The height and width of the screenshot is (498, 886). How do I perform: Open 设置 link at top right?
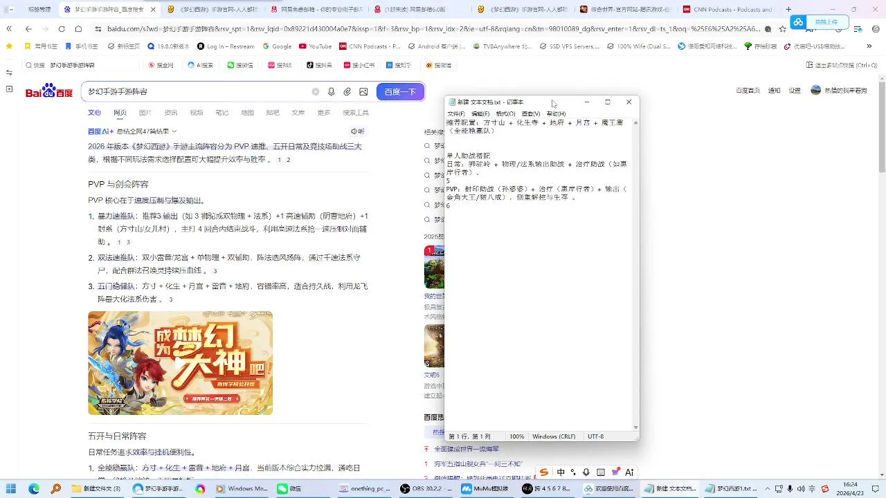pos(795,91)
